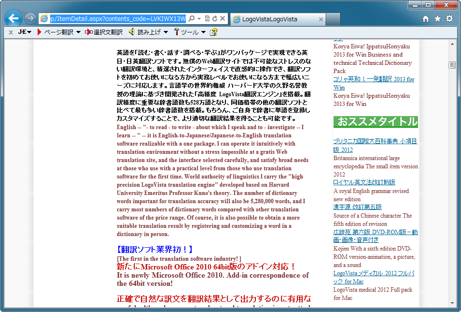Open the address bar autocomplete dropdown arrow
The image size is (461, 312).
click(199, 19)
